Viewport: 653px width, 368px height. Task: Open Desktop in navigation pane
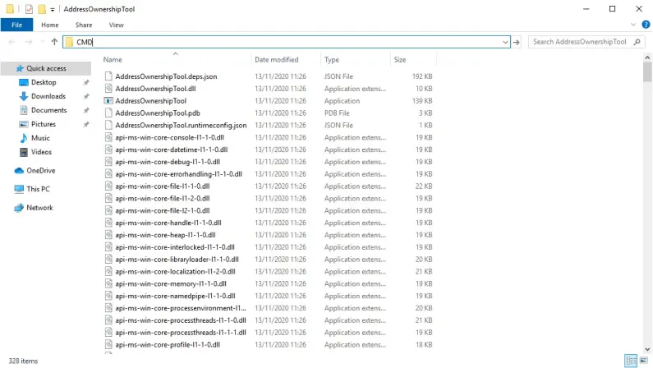pos(44,82)
